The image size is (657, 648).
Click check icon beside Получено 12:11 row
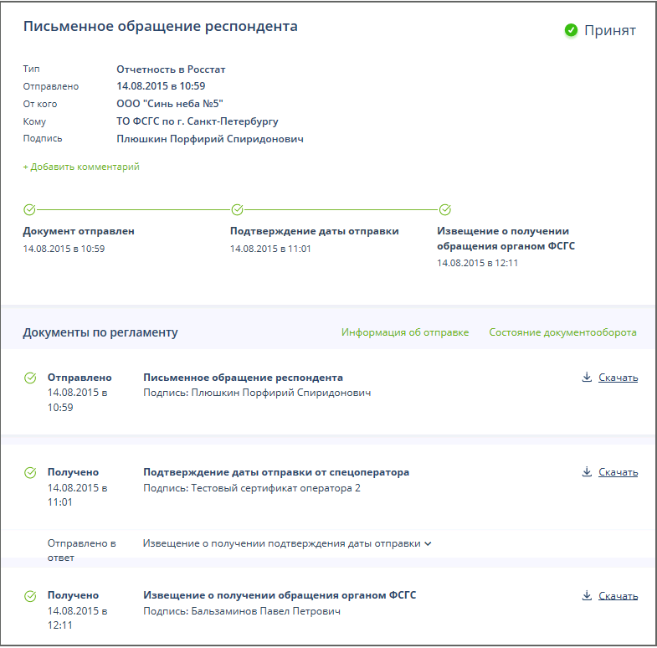click(30, 596)
